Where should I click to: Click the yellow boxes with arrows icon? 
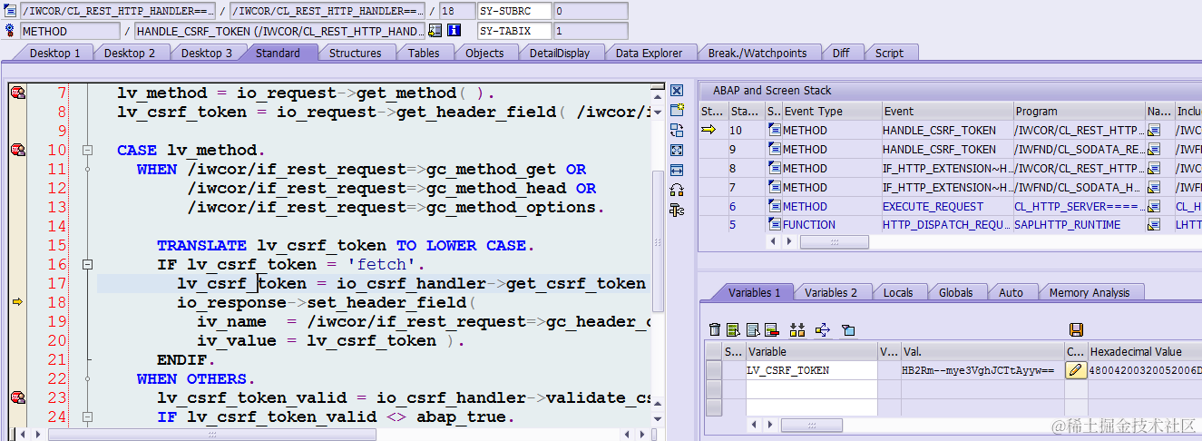(797, 329)
